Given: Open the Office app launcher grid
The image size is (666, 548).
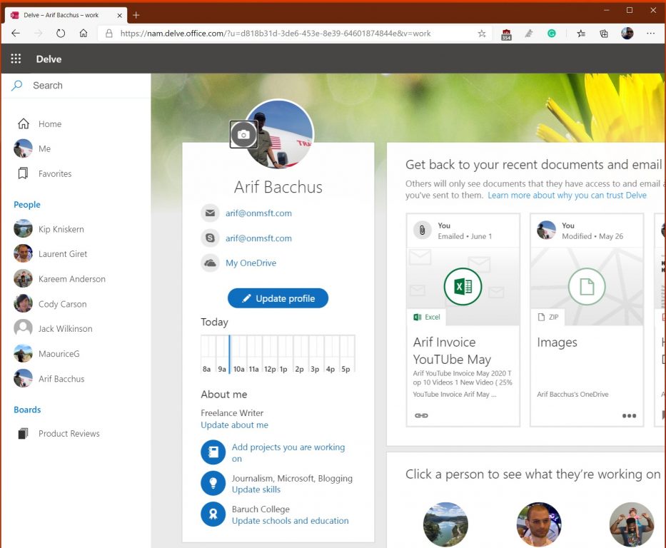Looking at the screenshot, I should [x=16, y=59].
